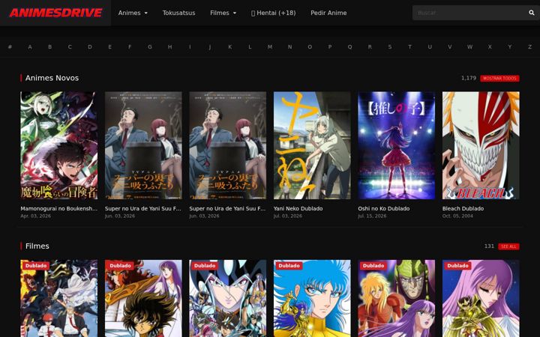Click the Oct. 05, 2004 date
540x337 pixels.
[457, 216]
